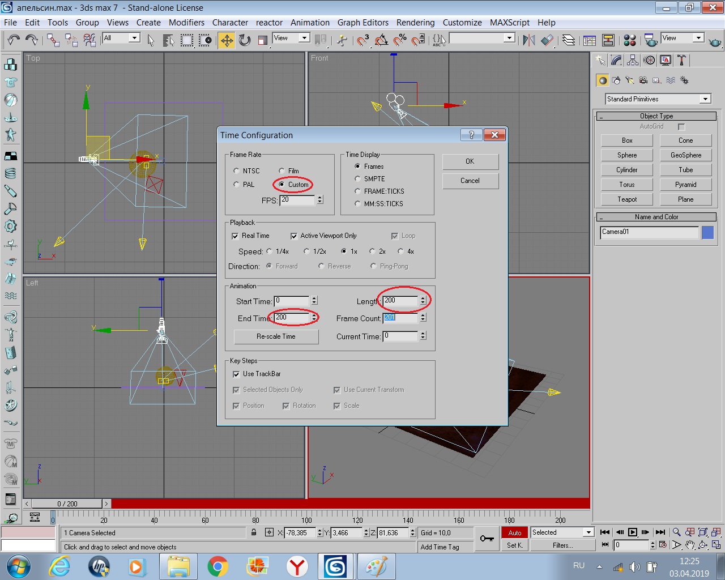
Task: Click the Teapot primitive button
Action: [627, 199]
